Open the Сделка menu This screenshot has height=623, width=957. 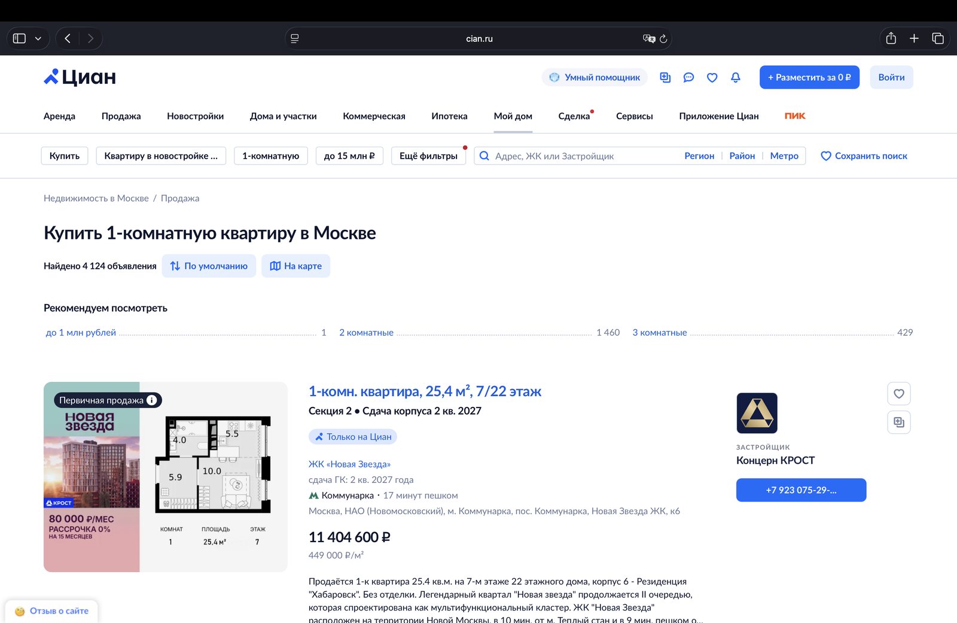[574, 116]
